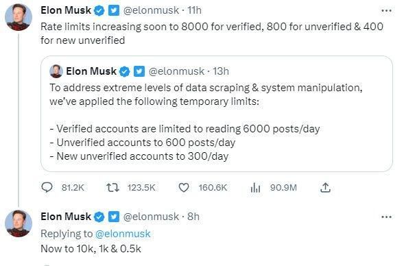The image size is (404, 266).
Task: Click Twitter bird badge in the quoted tweet
Action: click(139, 71)
